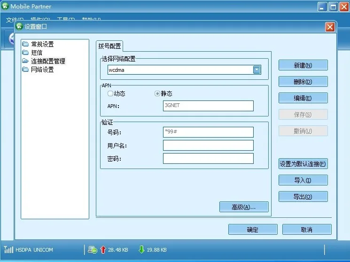This screenshot has width=350, height=262.
Task: Minimize the Mobile Partner window
Action: [322, 7]
